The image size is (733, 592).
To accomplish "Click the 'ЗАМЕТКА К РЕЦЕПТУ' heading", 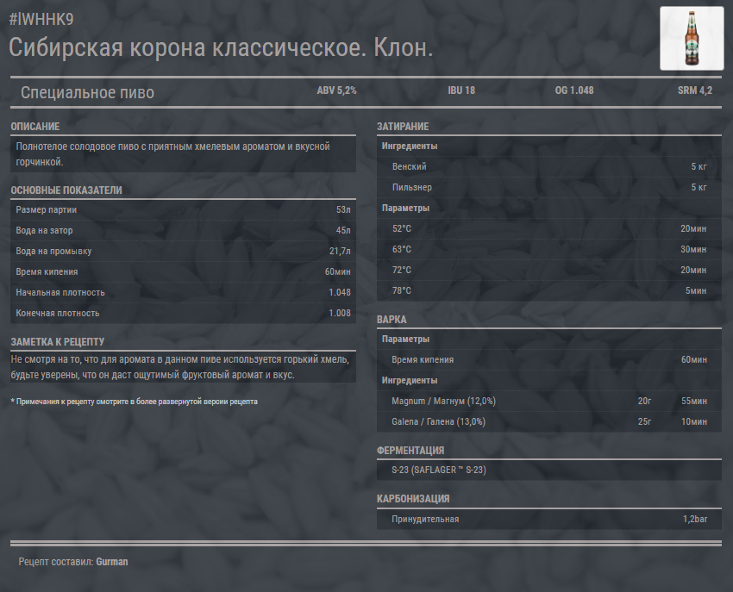I will (x=58, y=342).
